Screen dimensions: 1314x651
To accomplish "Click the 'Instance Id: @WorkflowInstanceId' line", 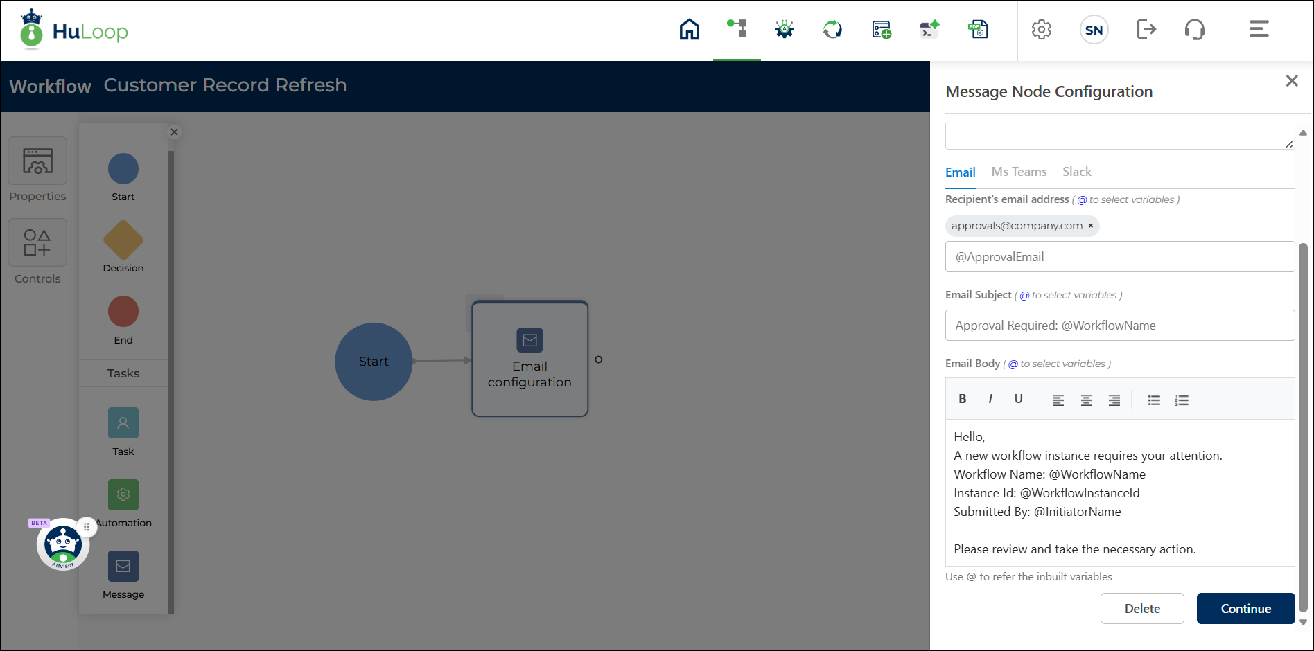I will click(x=1046, y=493).
